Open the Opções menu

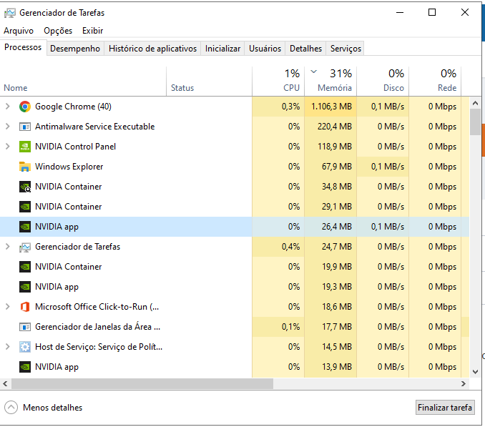point(58,31)
